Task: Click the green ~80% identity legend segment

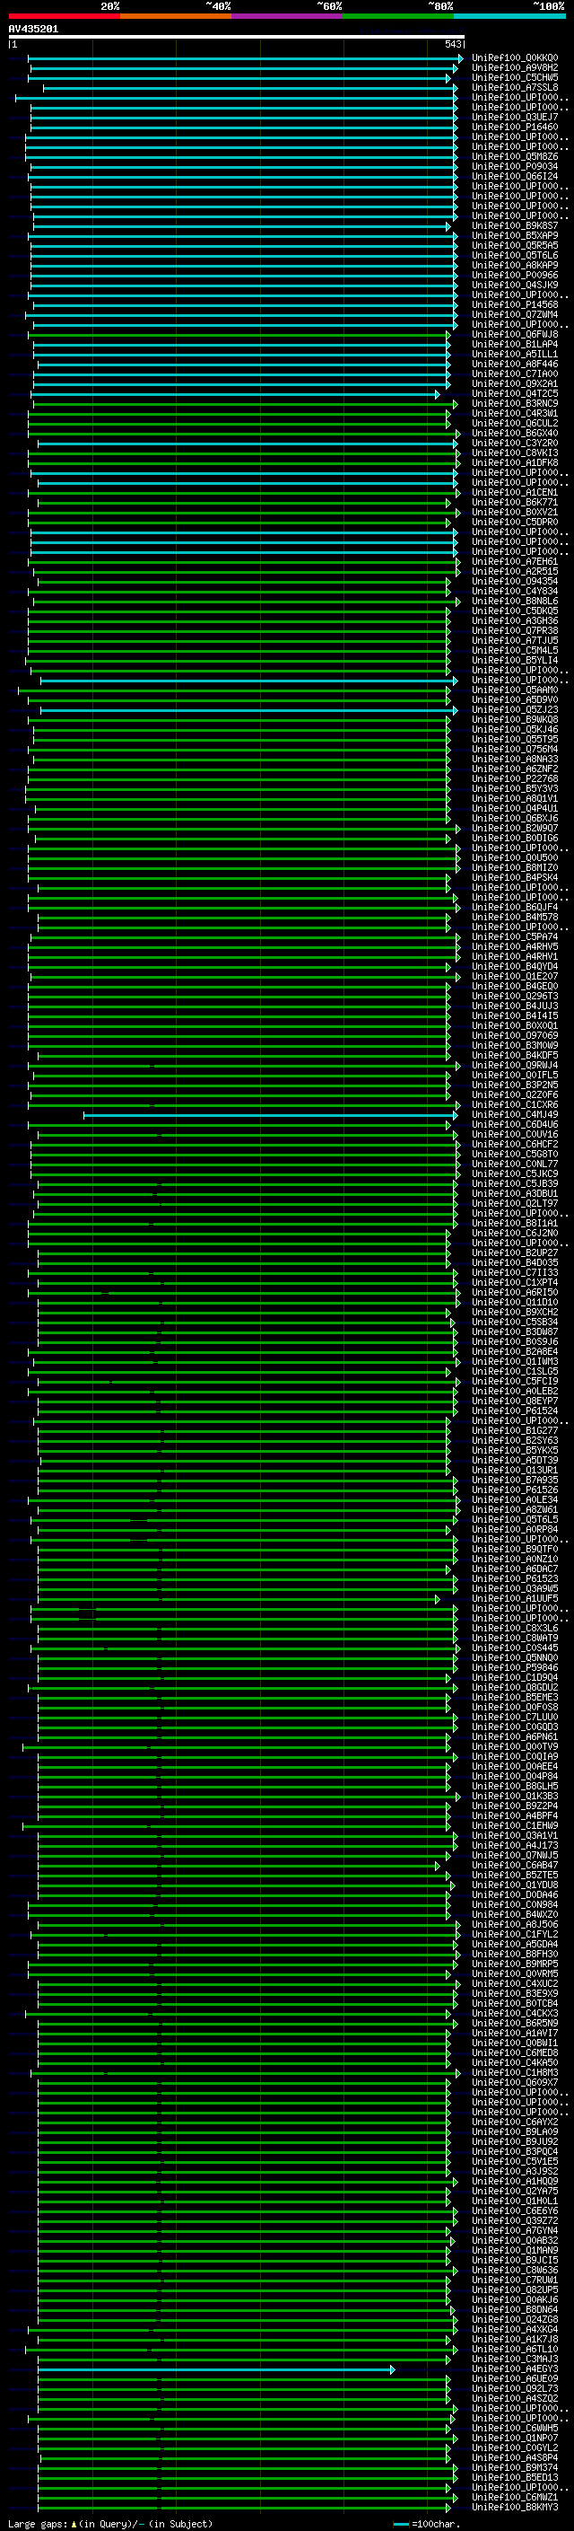Action: pyautogui.click(x=398, y=16)
